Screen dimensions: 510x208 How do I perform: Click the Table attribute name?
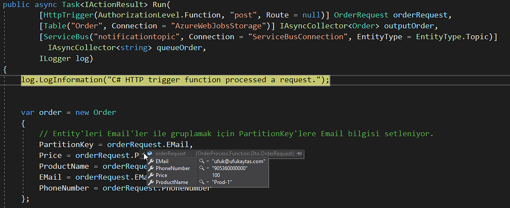point(55,26)
